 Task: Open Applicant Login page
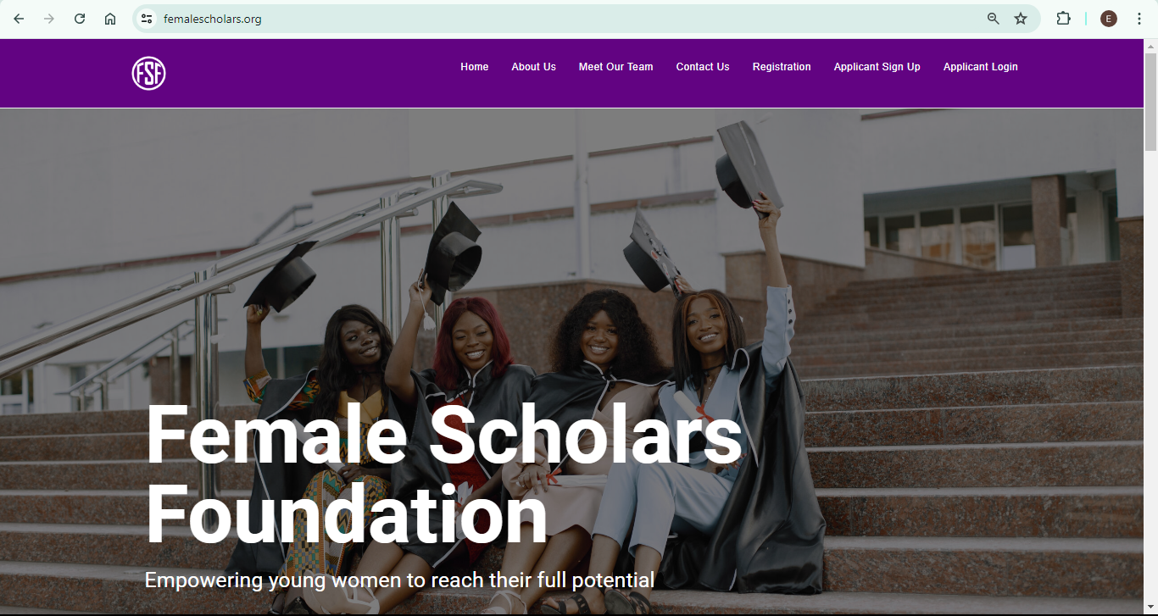[x=980, y=67]
